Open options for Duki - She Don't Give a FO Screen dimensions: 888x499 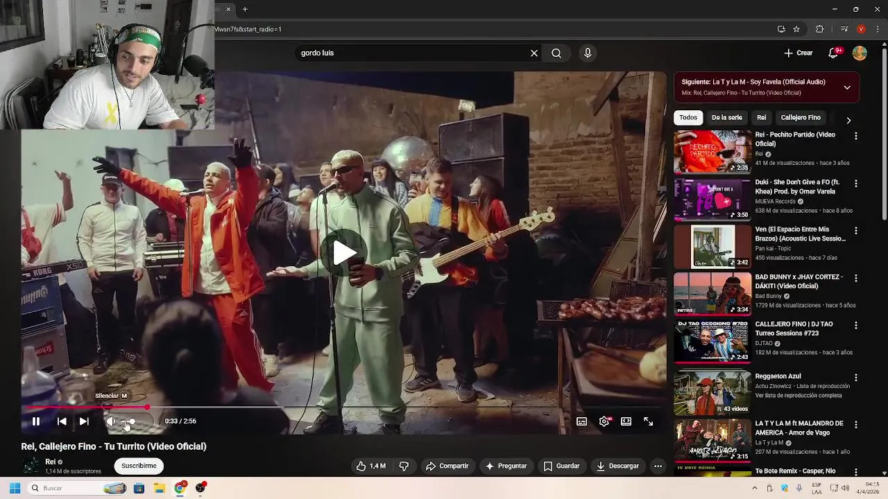pyautogui.click(x=856, y=184)
